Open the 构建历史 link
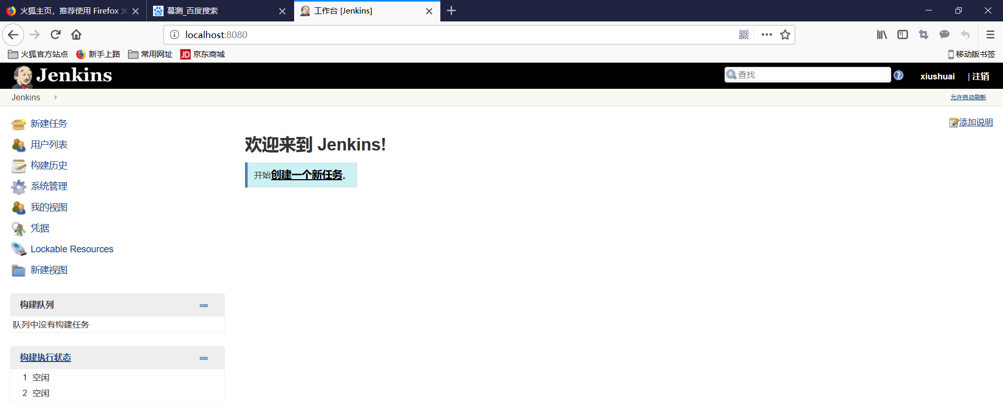The image size is (1003, 420). [x=49, y=166]
